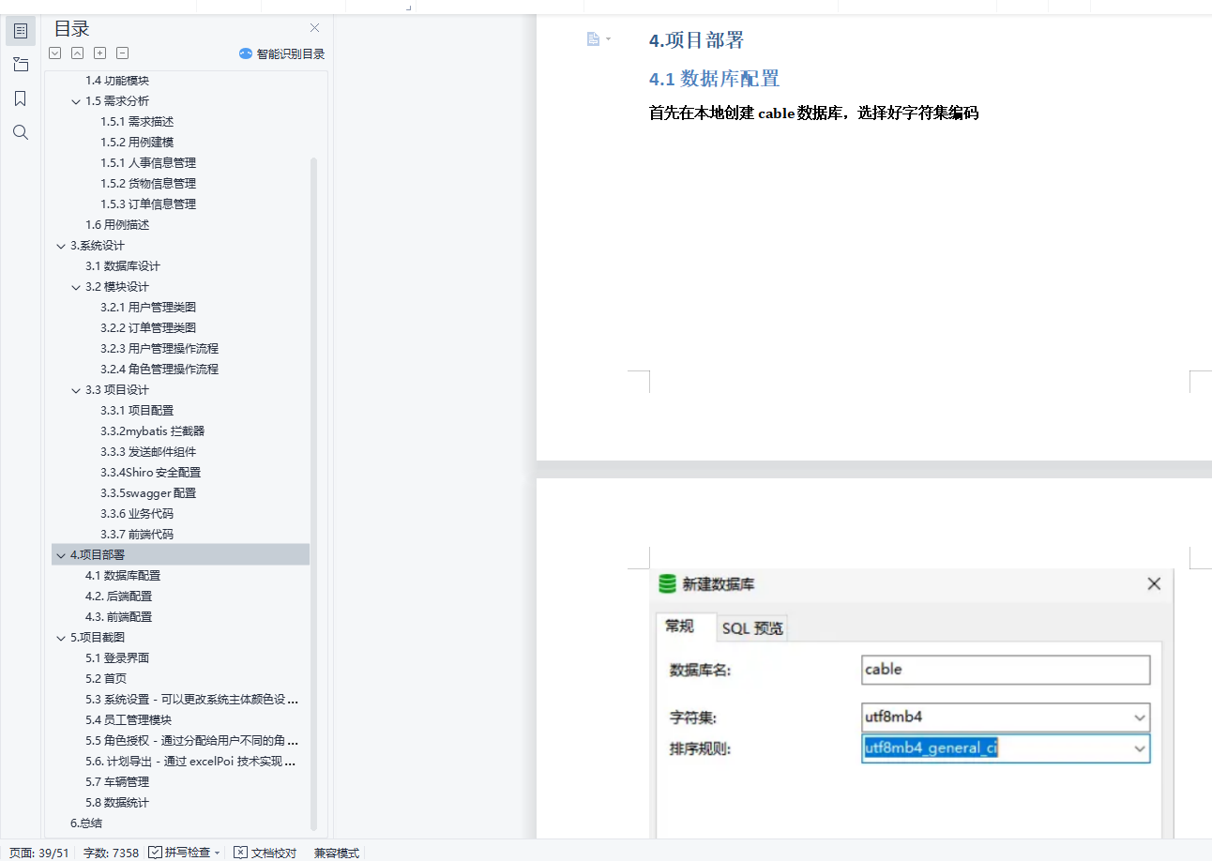Collapse the 3.2 模块设计 outline node
Image resolution: width=1212 pixels, height=861 pixels.
pyautogui.click(x=76, y=287)
